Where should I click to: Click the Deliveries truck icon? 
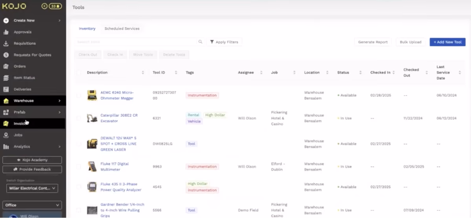tap(6, 89)
